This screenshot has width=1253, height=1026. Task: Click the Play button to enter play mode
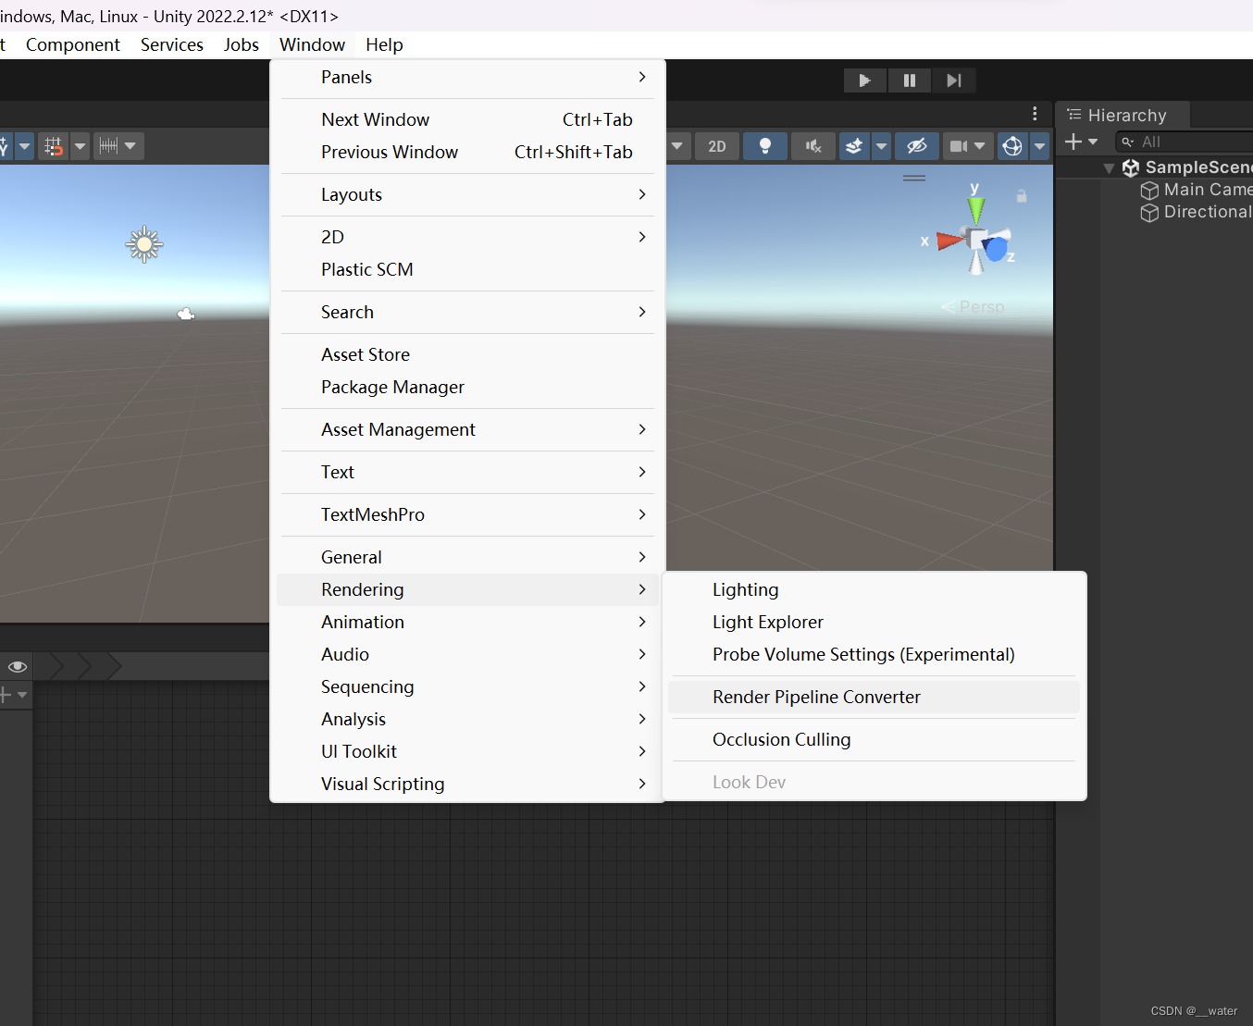pos(864,80)
